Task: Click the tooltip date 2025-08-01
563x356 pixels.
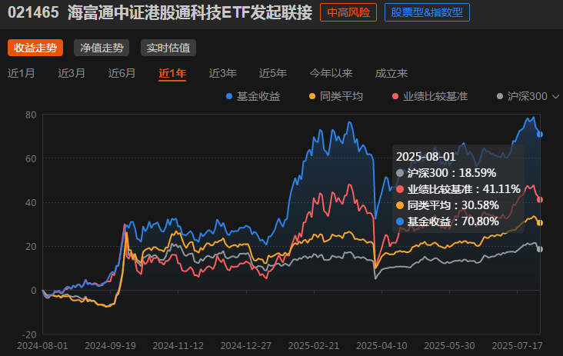Action: point(425,157)
